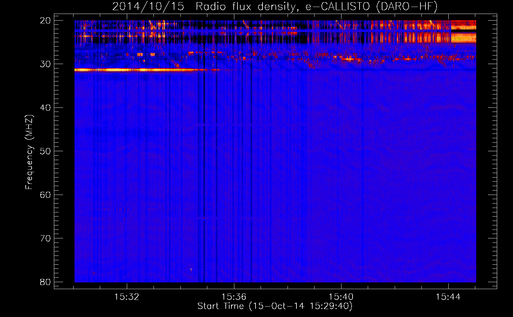The image size is (513, 317).
Task: Click the 'Frequency (MHZ)' y-axis label
Action: (x=29, y=152)
